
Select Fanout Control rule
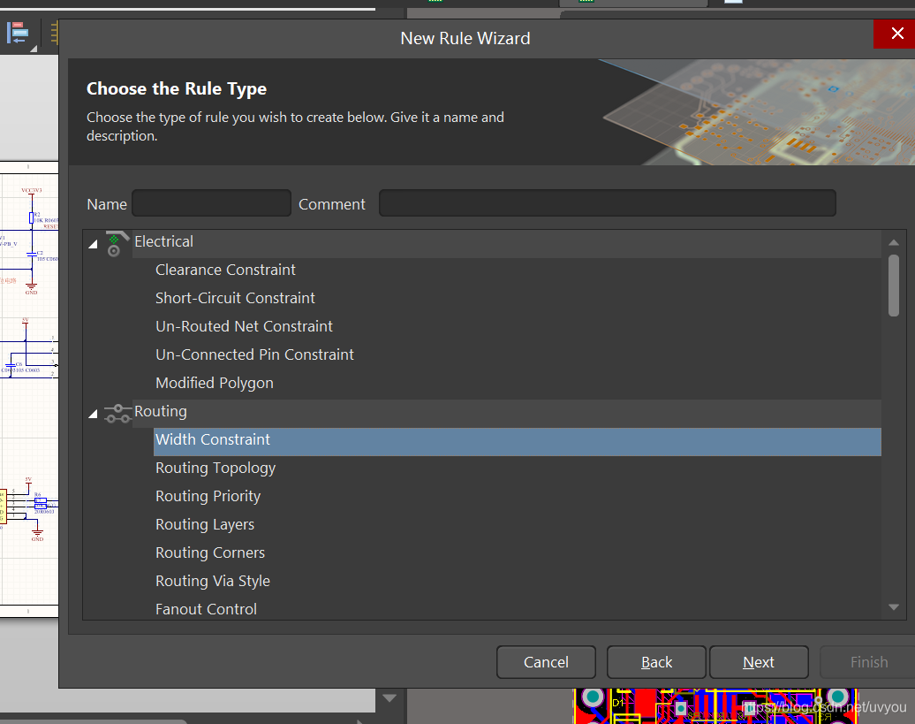206,609
